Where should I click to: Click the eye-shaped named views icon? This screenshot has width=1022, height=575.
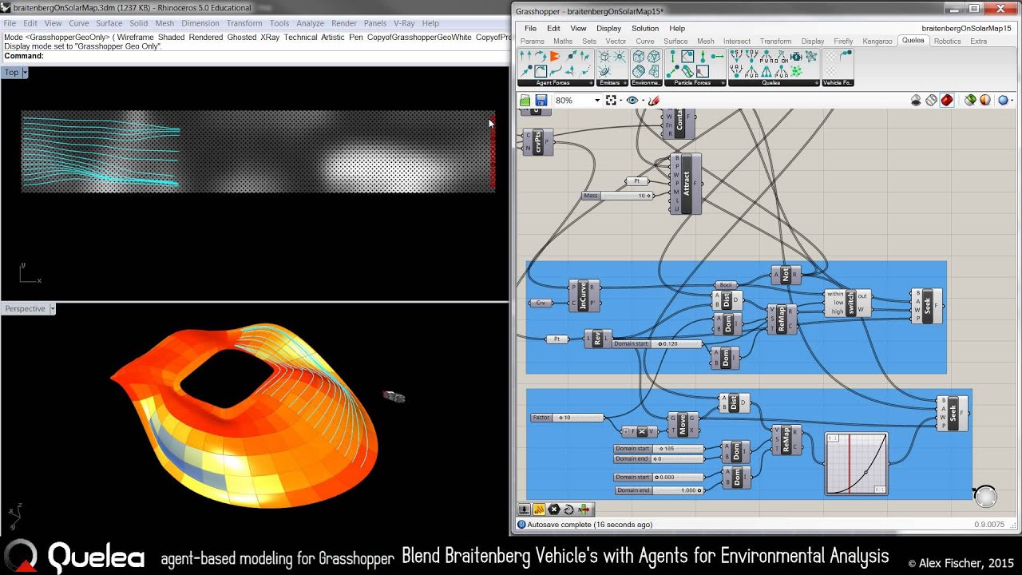[632, 101]
